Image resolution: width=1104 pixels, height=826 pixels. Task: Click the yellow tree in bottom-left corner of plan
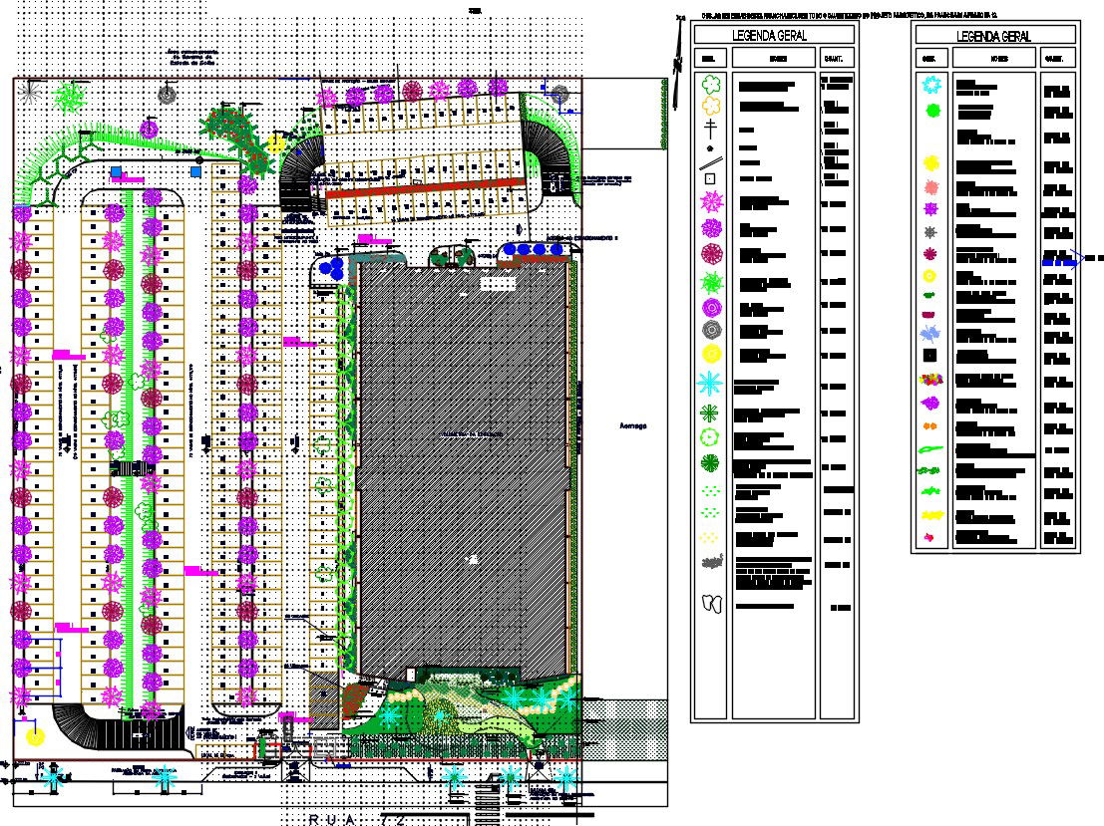point(36,737)
